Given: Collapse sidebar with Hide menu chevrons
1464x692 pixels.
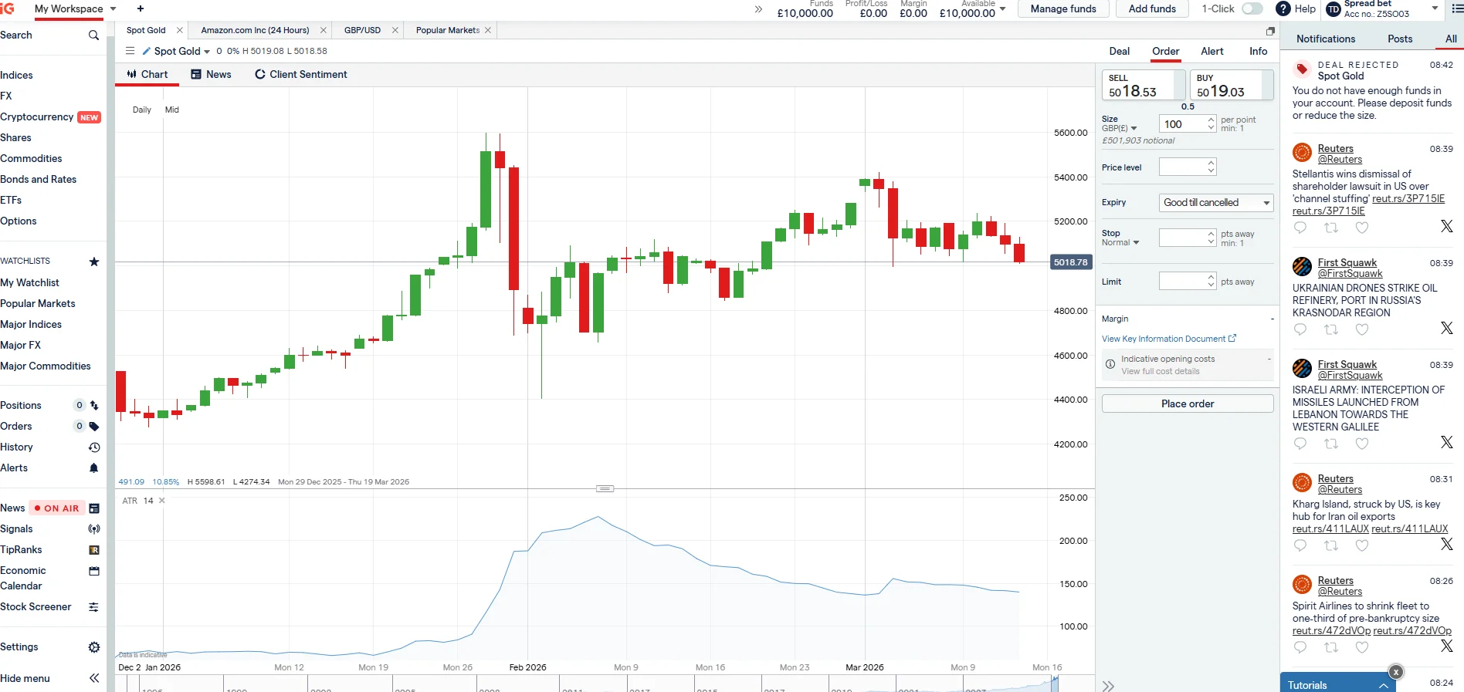Looking at the screenshot, I should (94, 678).
